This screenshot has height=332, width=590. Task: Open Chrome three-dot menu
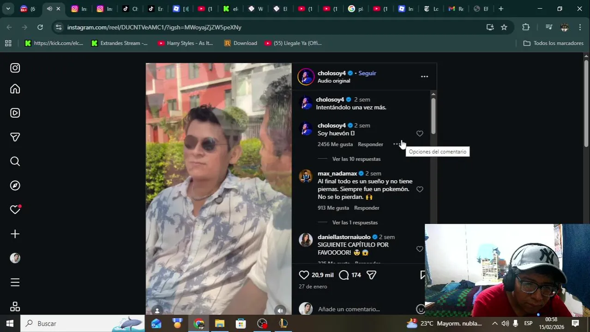(x=580, y=27)
